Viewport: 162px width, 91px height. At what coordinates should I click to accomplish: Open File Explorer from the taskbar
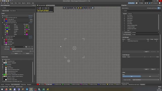point(10,89)
